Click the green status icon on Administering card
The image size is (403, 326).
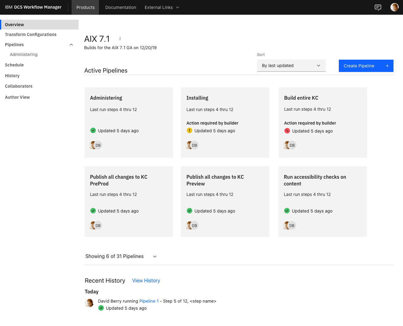point(93,130)
